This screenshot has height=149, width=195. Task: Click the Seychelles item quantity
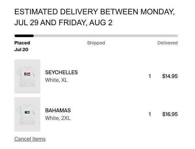point(150,76)
